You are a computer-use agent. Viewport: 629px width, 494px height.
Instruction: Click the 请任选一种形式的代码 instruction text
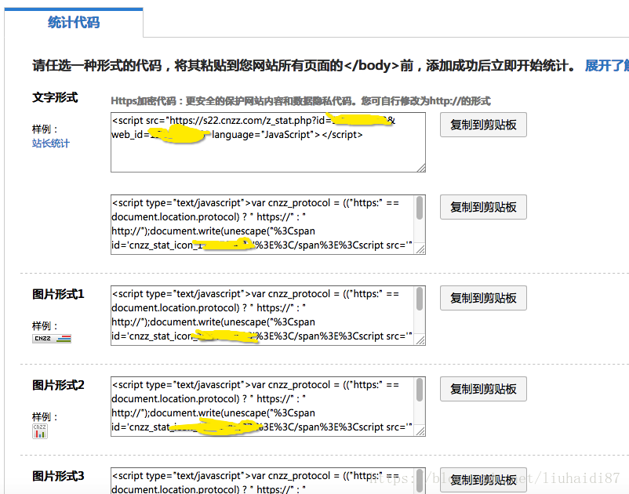[x=305, y=65]
